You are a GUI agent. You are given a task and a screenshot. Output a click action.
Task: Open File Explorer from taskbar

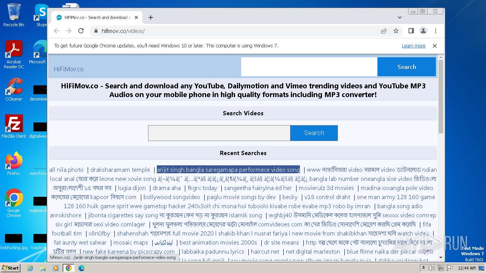point(43,268)
